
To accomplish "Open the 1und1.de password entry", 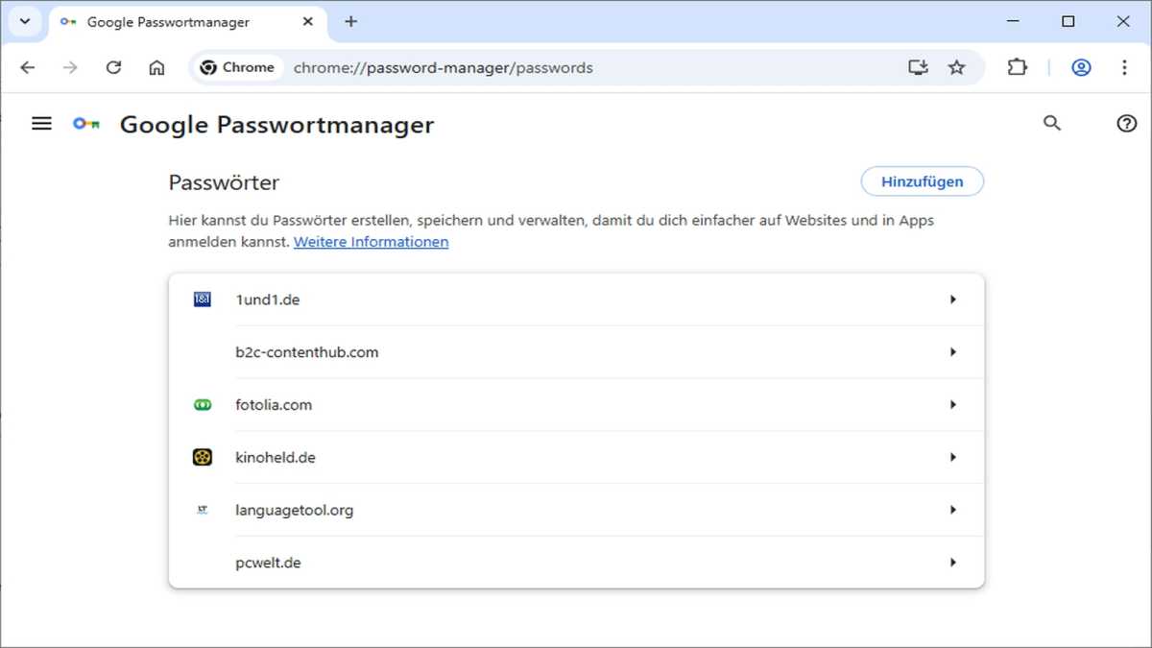I will coord(576,300).
